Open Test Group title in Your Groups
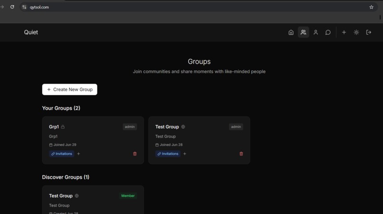Screen dimensions: 383x214 [x=167, y=126]
